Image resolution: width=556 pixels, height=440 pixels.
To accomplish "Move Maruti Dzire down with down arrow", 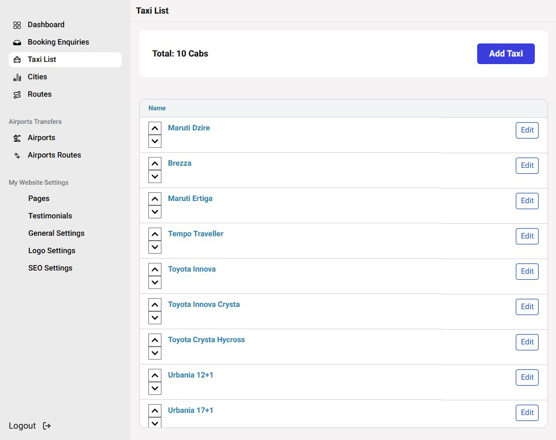I will [155, 141].
